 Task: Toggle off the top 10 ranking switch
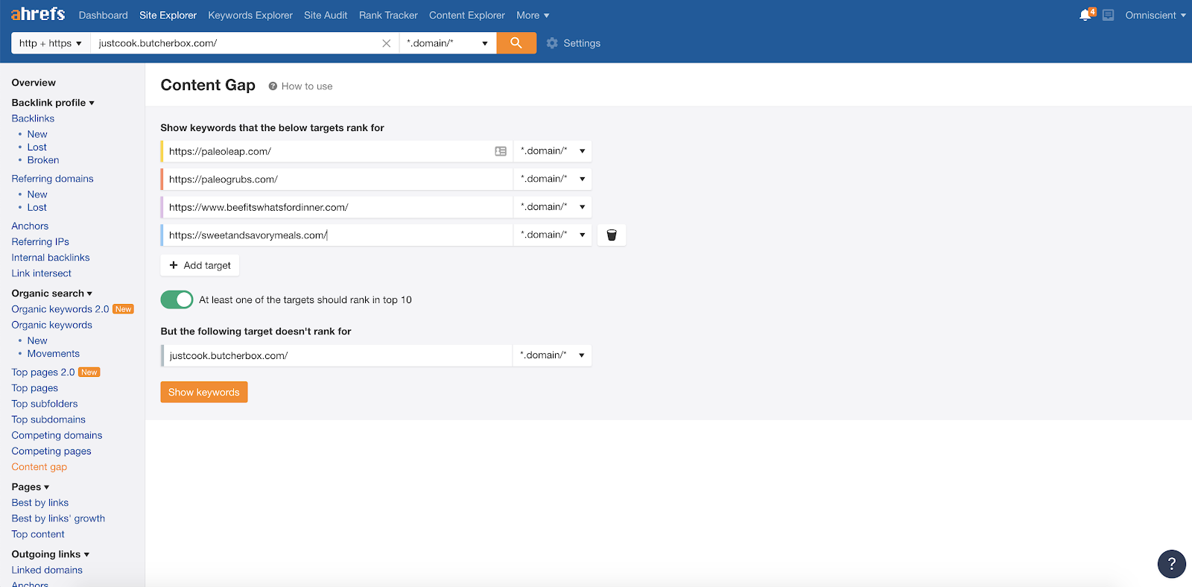tap(177, 299)
